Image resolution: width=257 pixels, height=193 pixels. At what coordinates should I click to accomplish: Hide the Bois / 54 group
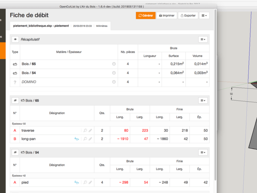[15, 152]
